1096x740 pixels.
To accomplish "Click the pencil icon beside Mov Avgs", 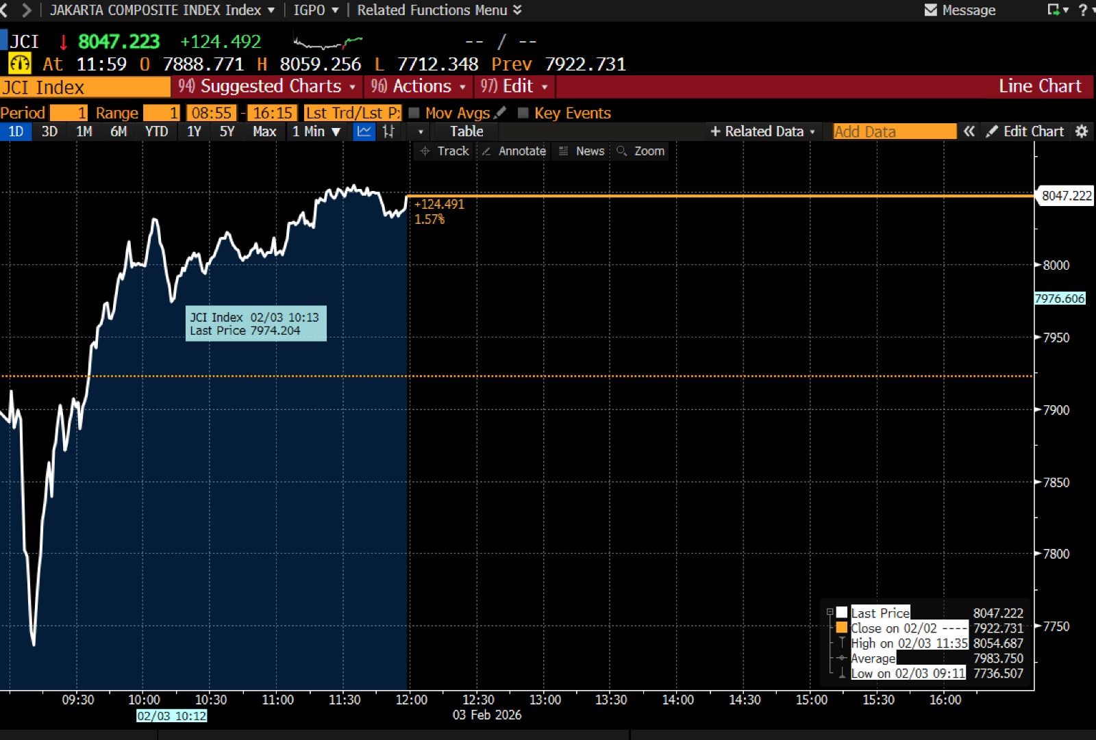I will click(x=501, y=112).
